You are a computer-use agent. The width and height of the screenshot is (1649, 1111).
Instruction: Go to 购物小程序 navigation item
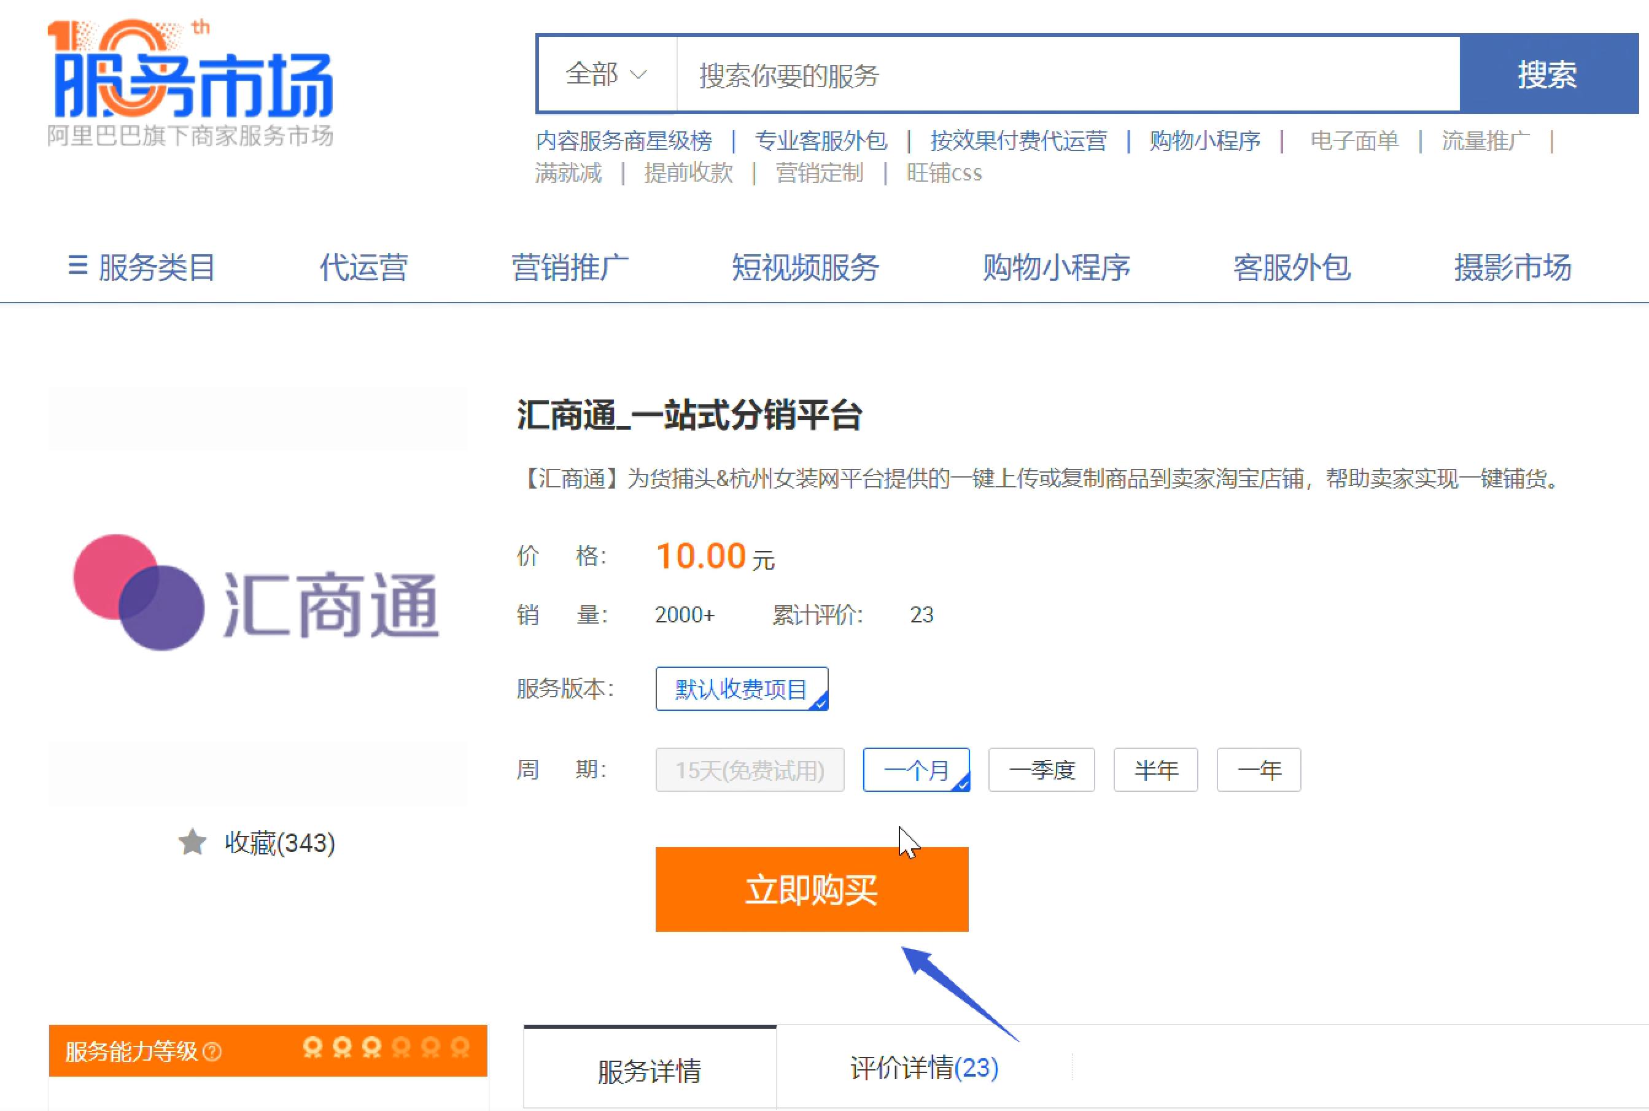click(x=1056, y=267)
